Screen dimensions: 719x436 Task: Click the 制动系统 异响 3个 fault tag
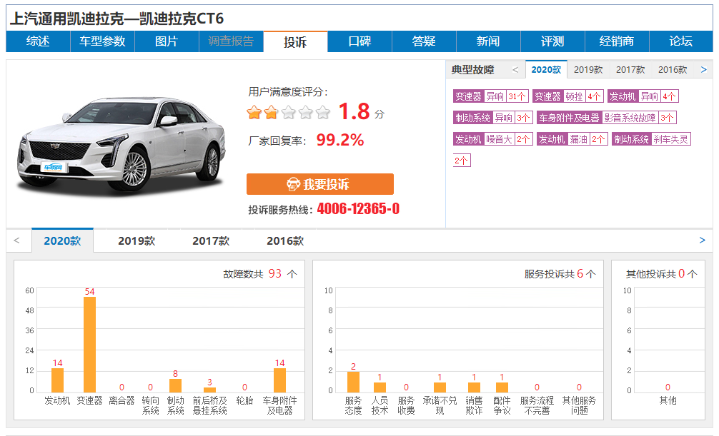(493, 118)
